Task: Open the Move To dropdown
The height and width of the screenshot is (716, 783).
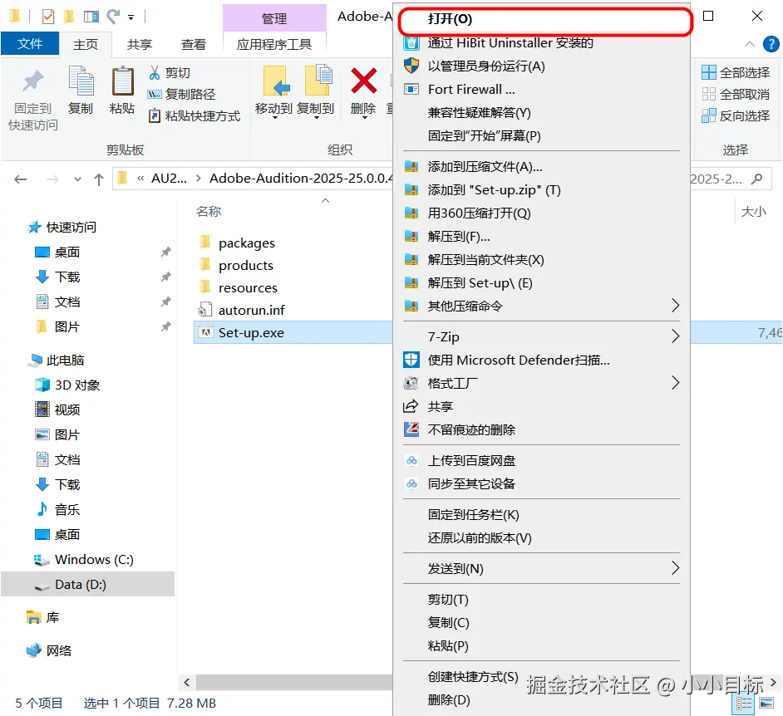Action: click(273, 93)
